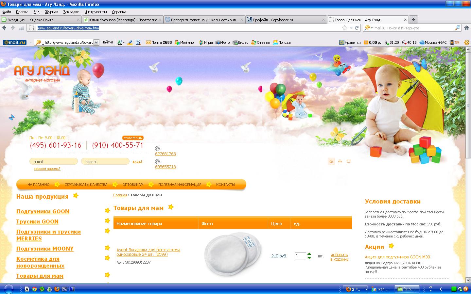
Task: Open the toolbar font size tool
Action: click(121, 42)
